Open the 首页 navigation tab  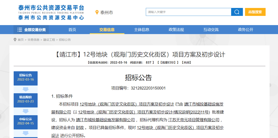[x=72, y=30]
